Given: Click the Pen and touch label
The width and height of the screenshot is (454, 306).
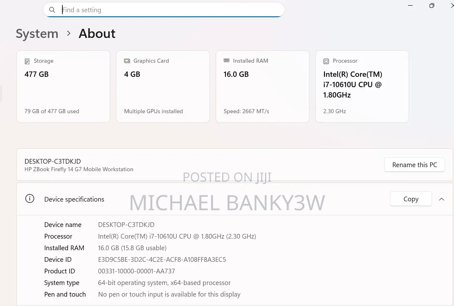Looking at the screenshot, I should tap(65, 294).
